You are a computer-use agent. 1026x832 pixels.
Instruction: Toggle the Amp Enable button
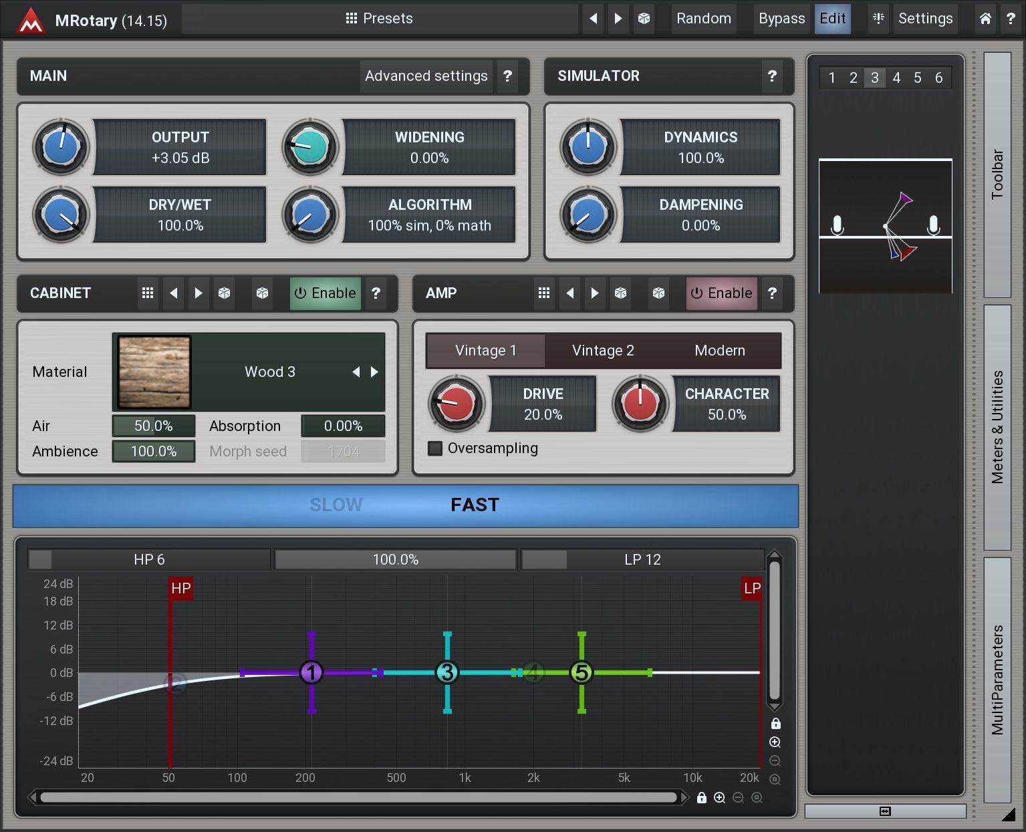point(721,293)
